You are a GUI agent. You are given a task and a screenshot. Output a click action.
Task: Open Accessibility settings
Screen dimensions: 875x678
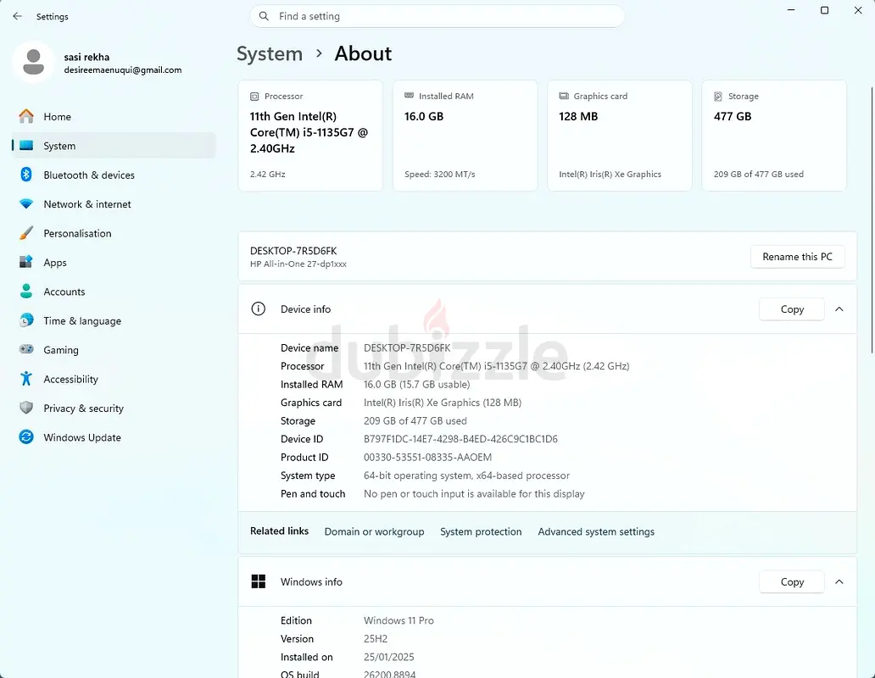(114, 379)
